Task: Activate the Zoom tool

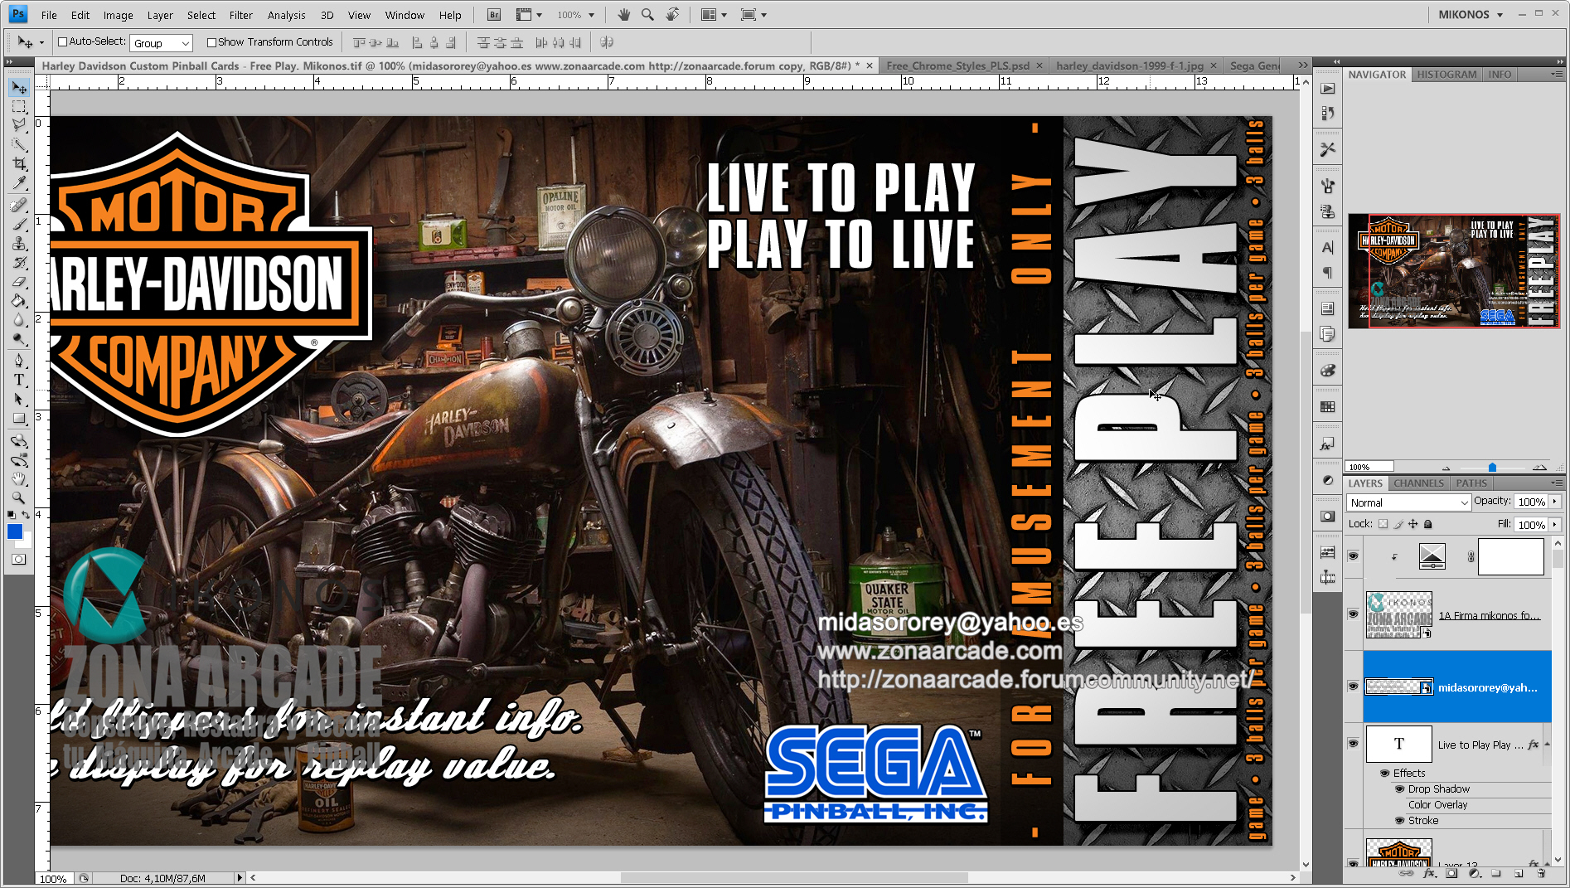Action: (19, 498)
